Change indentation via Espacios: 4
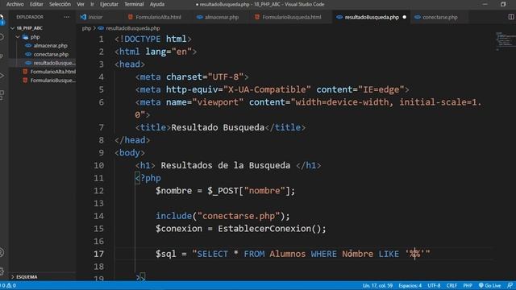 coord(410,285)
